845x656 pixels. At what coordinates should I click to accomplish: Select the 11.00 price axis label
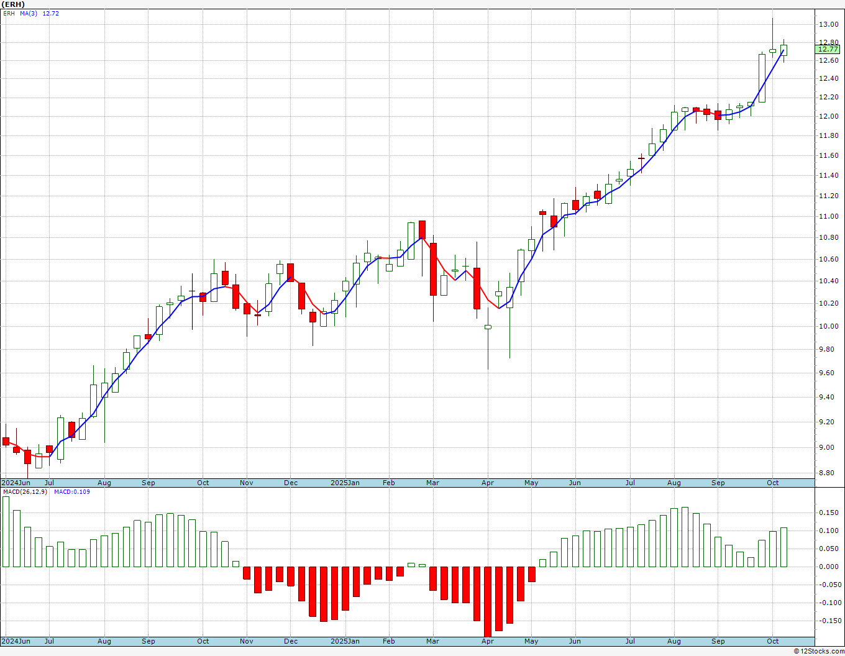point(828,216)
